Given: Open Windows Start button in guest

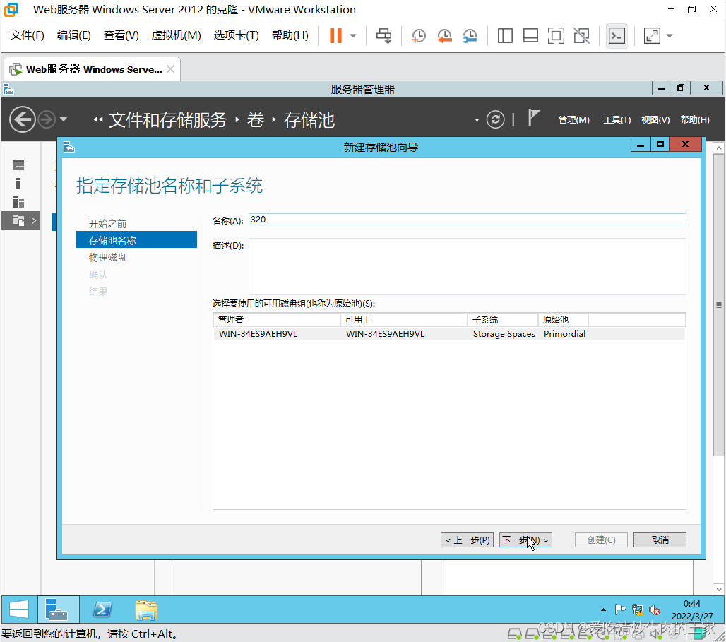Looking at the screenshot, I should [19, 610].
